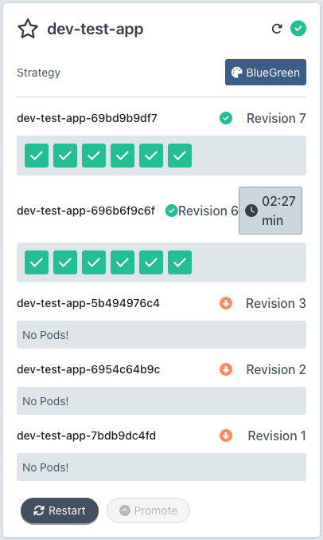The width and height of the screenshot is (323, 540).
Task: Click Revision 3 orange scaled-down arrow icon
Action: pos(226,303)
